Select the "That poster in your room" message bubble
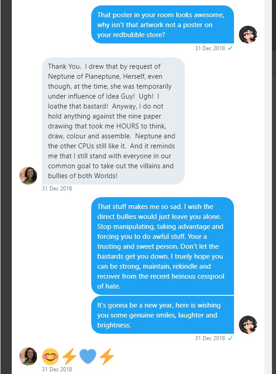Viewport: 276px width, 374px height. click(x=163, y=24)
